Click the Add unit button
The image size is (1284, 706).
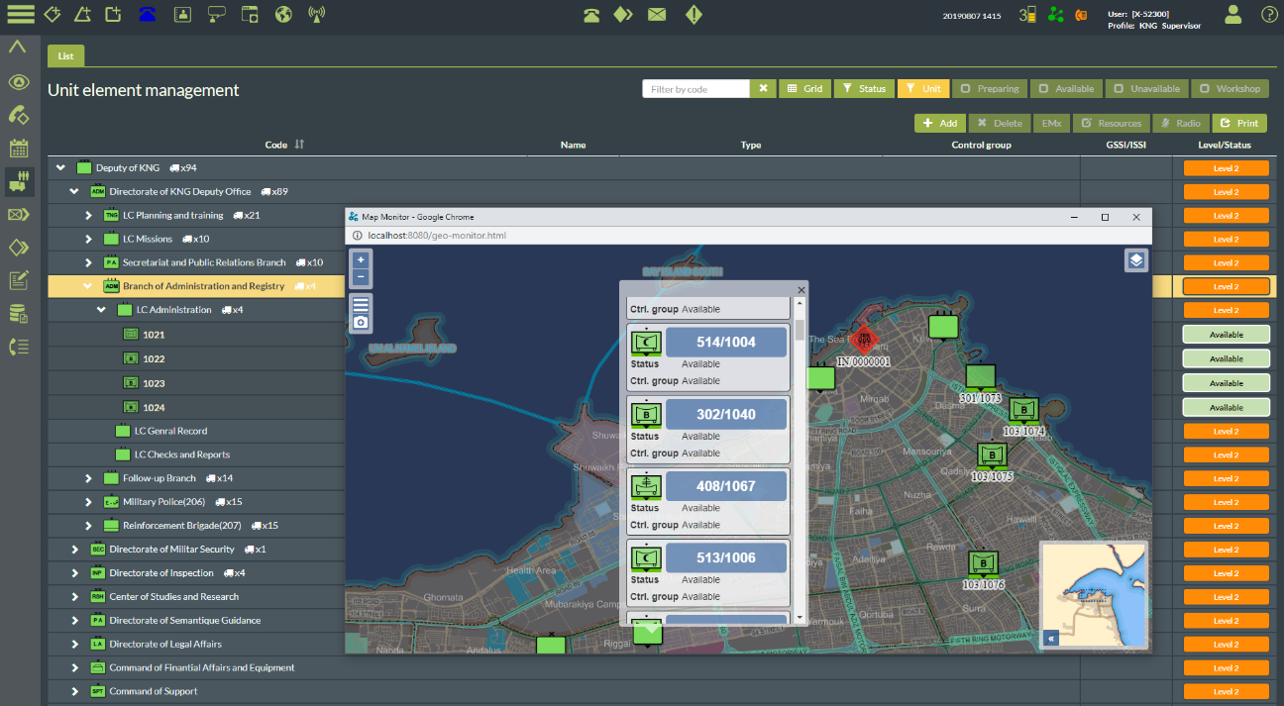[939, 123]
